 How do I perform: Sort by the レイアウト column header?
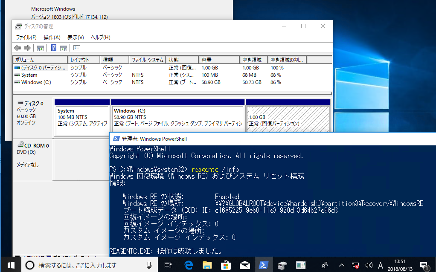(84, 60)
